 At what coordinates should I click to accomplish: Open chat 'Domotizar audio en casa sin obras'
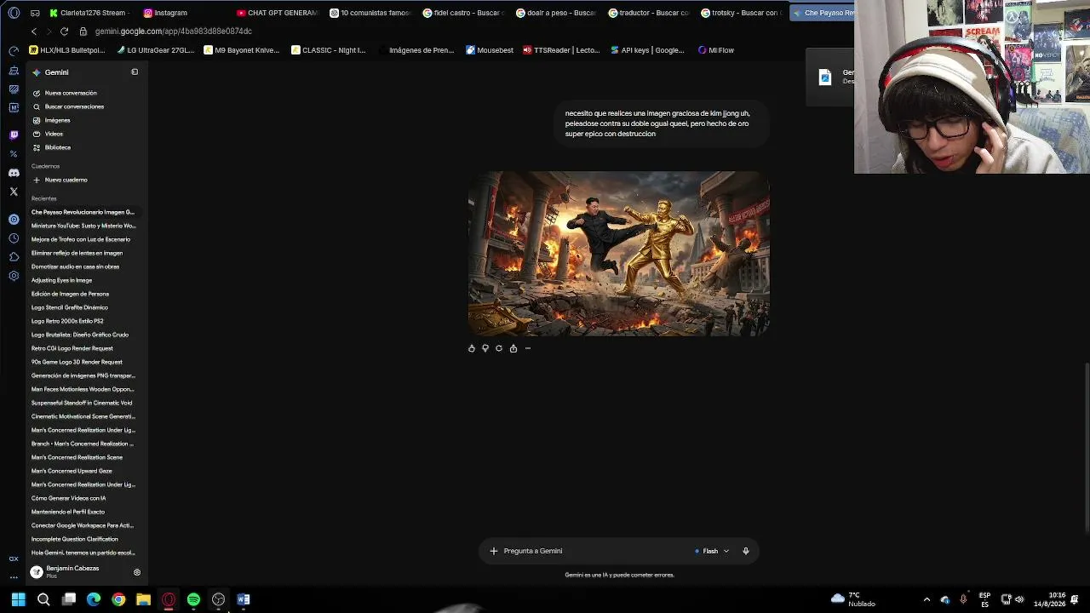pos(75,266)
